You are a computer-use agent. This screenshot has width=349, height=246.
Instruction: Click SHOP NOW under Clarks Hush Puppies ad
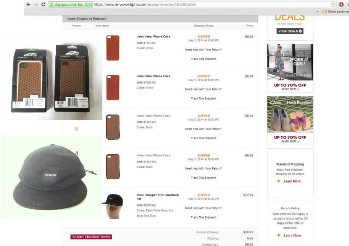(290, 141)
